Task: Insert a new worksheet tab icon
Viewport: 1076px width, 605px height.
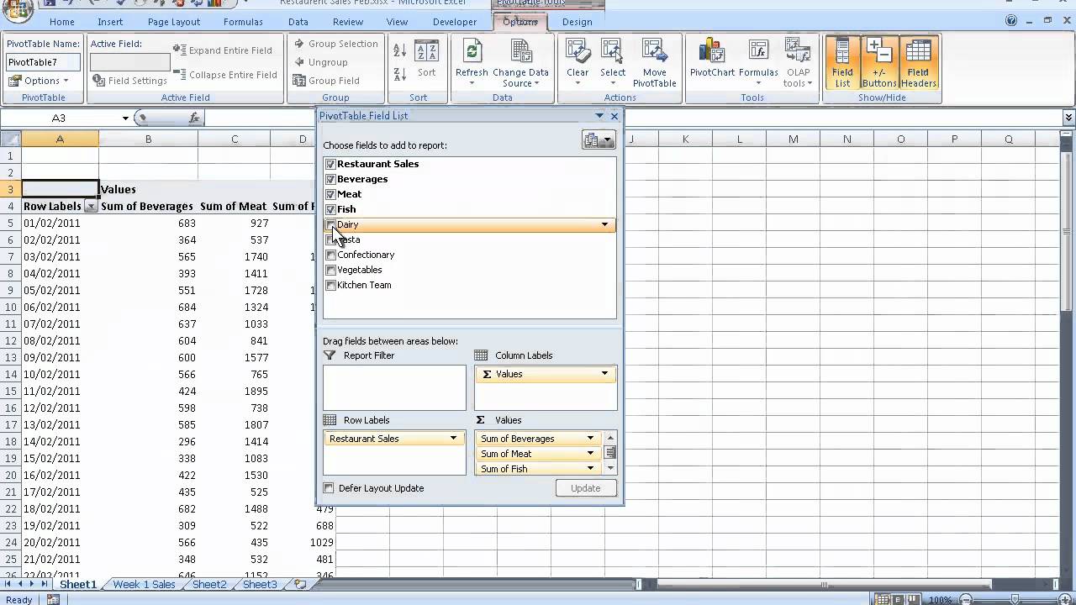Action: coord(300,584)
